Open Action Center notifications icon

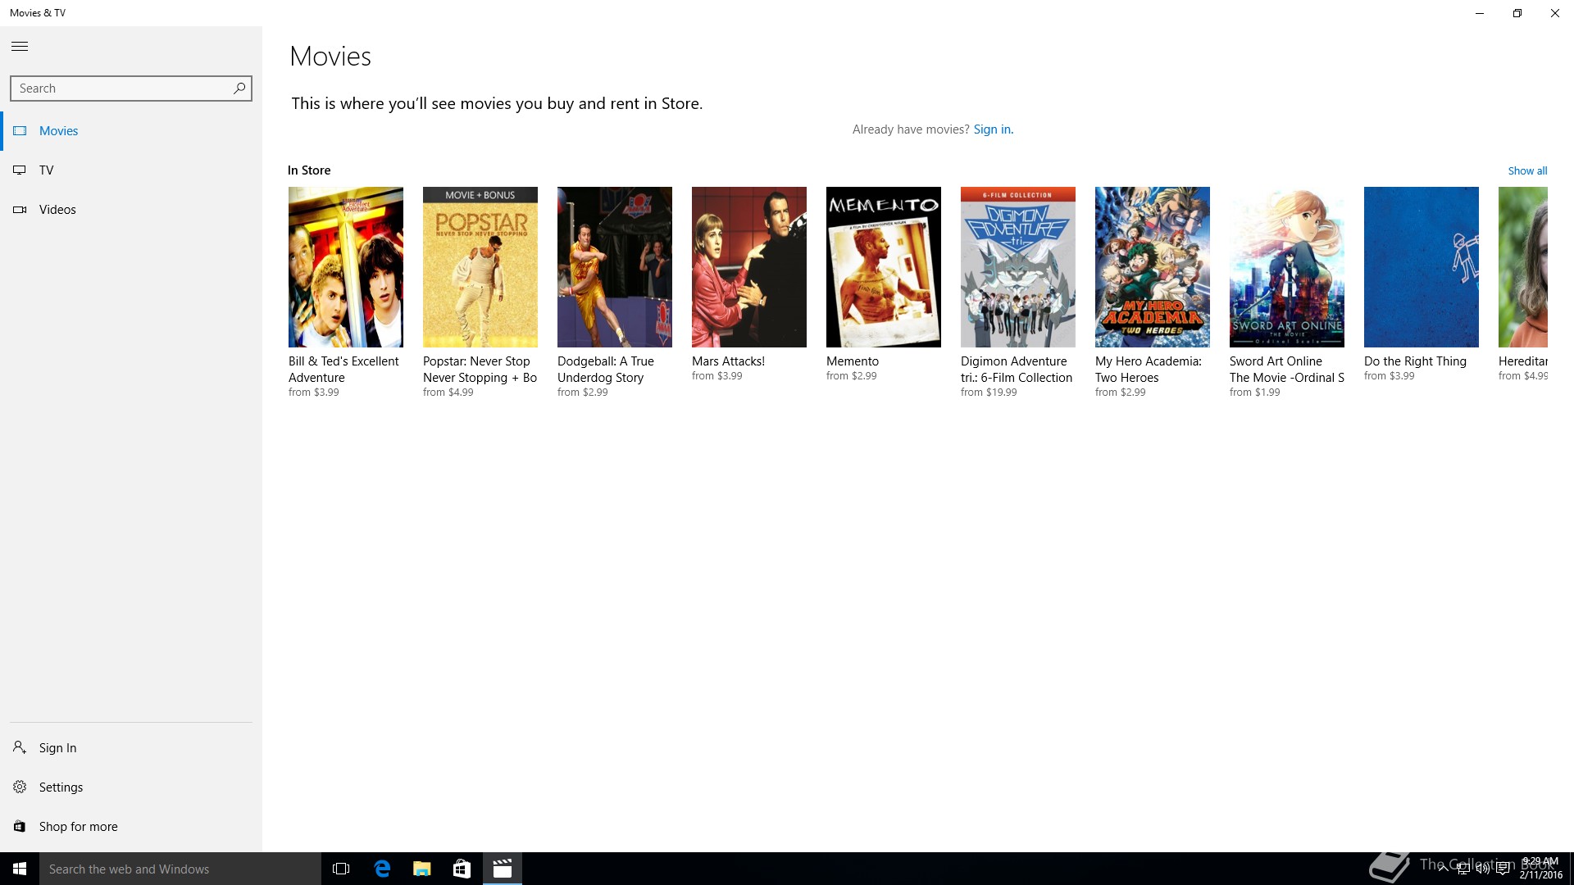(x=1503, y=869)
